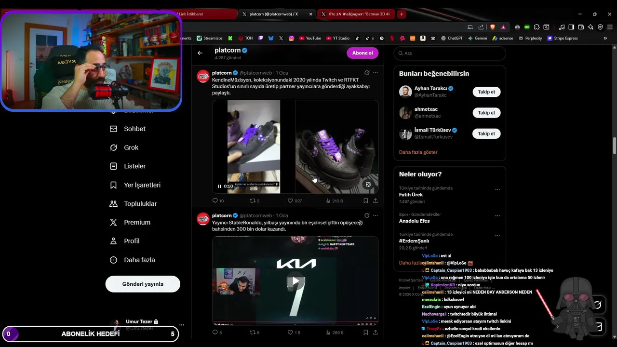Viewport: 617px width, 347px height.
Task: Focus the Ara search field
Action: 450,53
